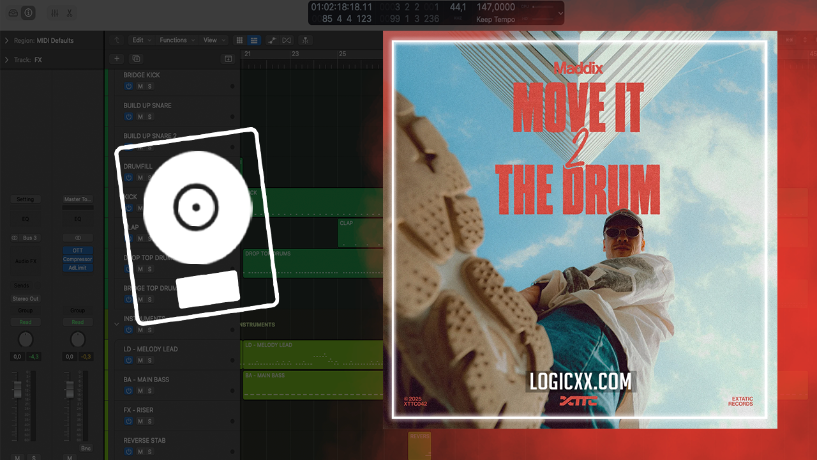The image size is (817, 460).
Task: Click the Stereo Out output button
Action: click(26, 298)
